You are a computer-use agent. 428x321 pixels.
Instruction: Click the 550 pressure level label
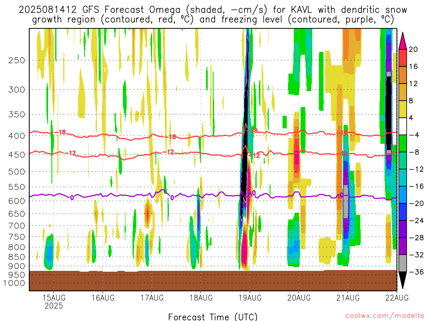(x=17, y=187)
